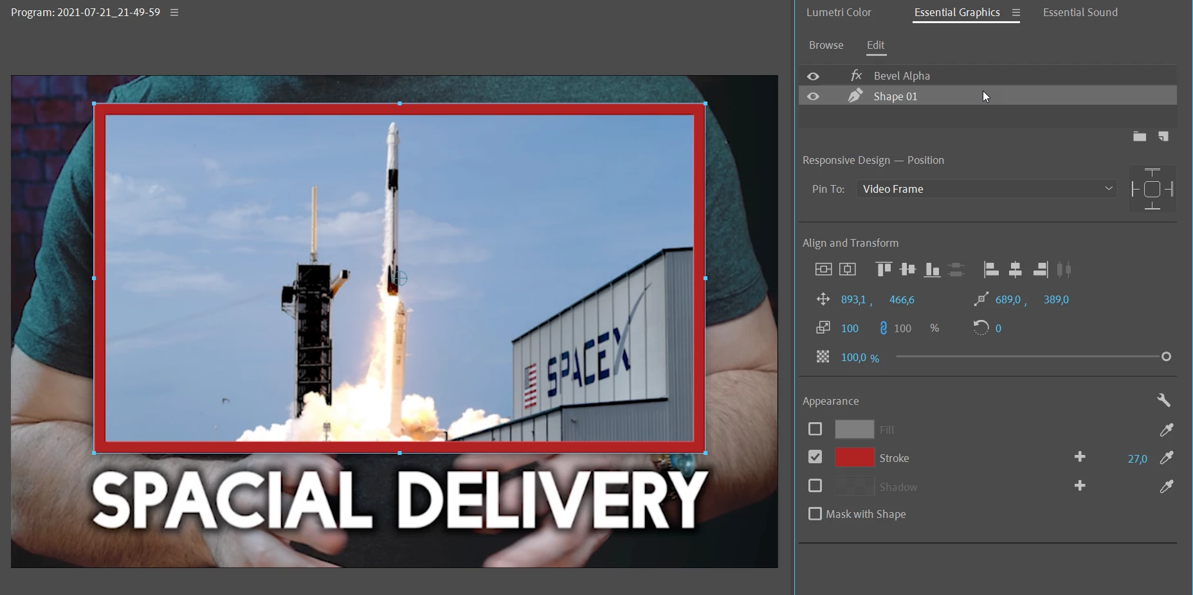Open Graphics Properties wrench in Appearance
This screenshot has height=595, width=1193.
point(1163,400)
